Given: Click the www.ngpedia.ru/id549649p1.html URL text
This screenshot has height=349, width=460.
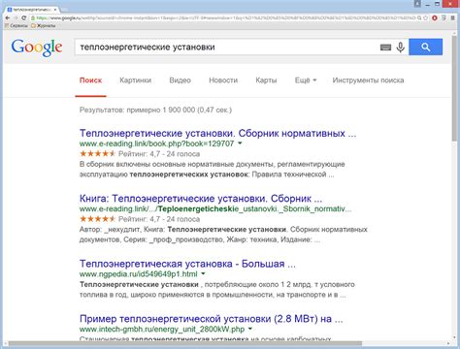Looking at the screenshot, I should (139, 274).
